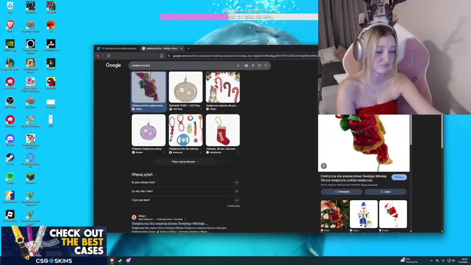Open more options for Lider lamp result
Viewport: 471px width, 265px height.
coord(201,109)
